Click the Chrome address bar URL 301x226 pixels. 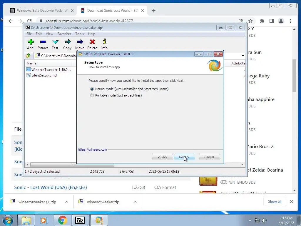[x=89, y=21]
